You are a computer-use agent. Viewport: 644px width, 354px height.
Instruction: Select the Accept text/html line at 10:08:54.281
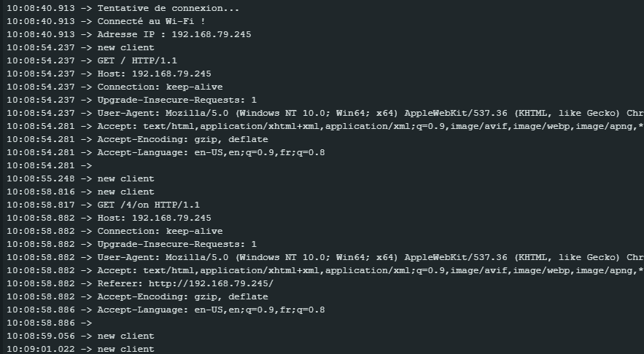click(x=325, y=126)
